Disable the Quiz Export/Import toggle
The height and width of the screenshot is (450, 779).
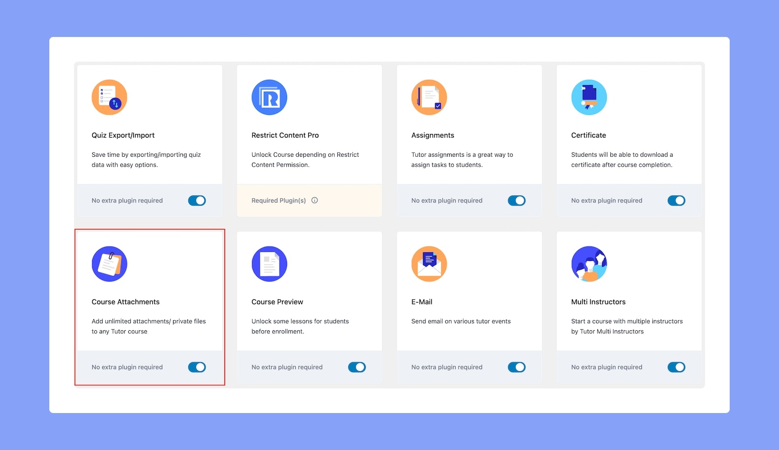[x=197, y=201]
